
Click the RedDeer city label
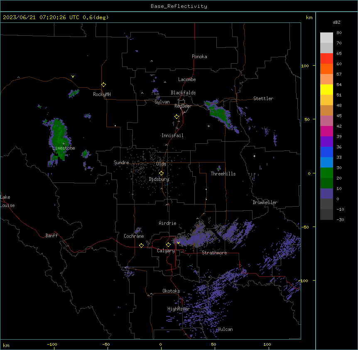[183, 106]
